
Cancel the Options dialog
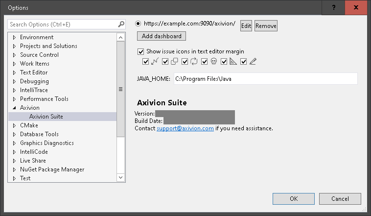[x=340, y=199]
